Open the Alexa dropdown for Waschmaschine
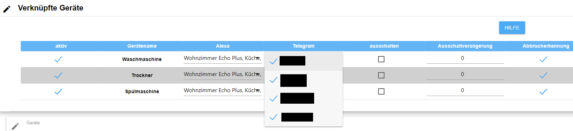573x131 pixels. (x=222, y=58)
